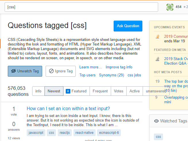
Task: Click inside the search box containing [css]
Action: [81, 7]
